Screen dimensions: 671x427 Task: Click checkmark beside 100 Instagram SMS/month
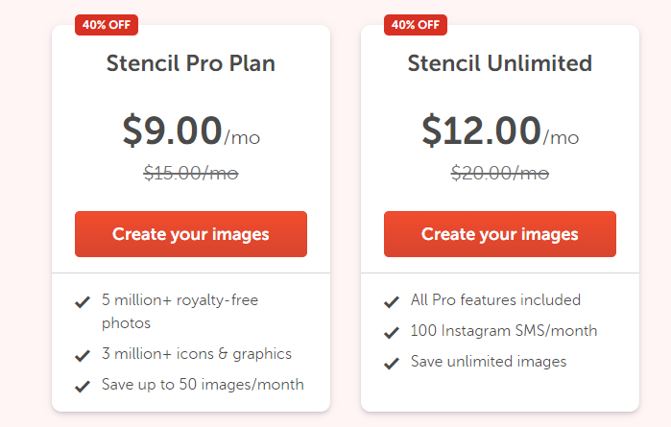coord(392,333)
